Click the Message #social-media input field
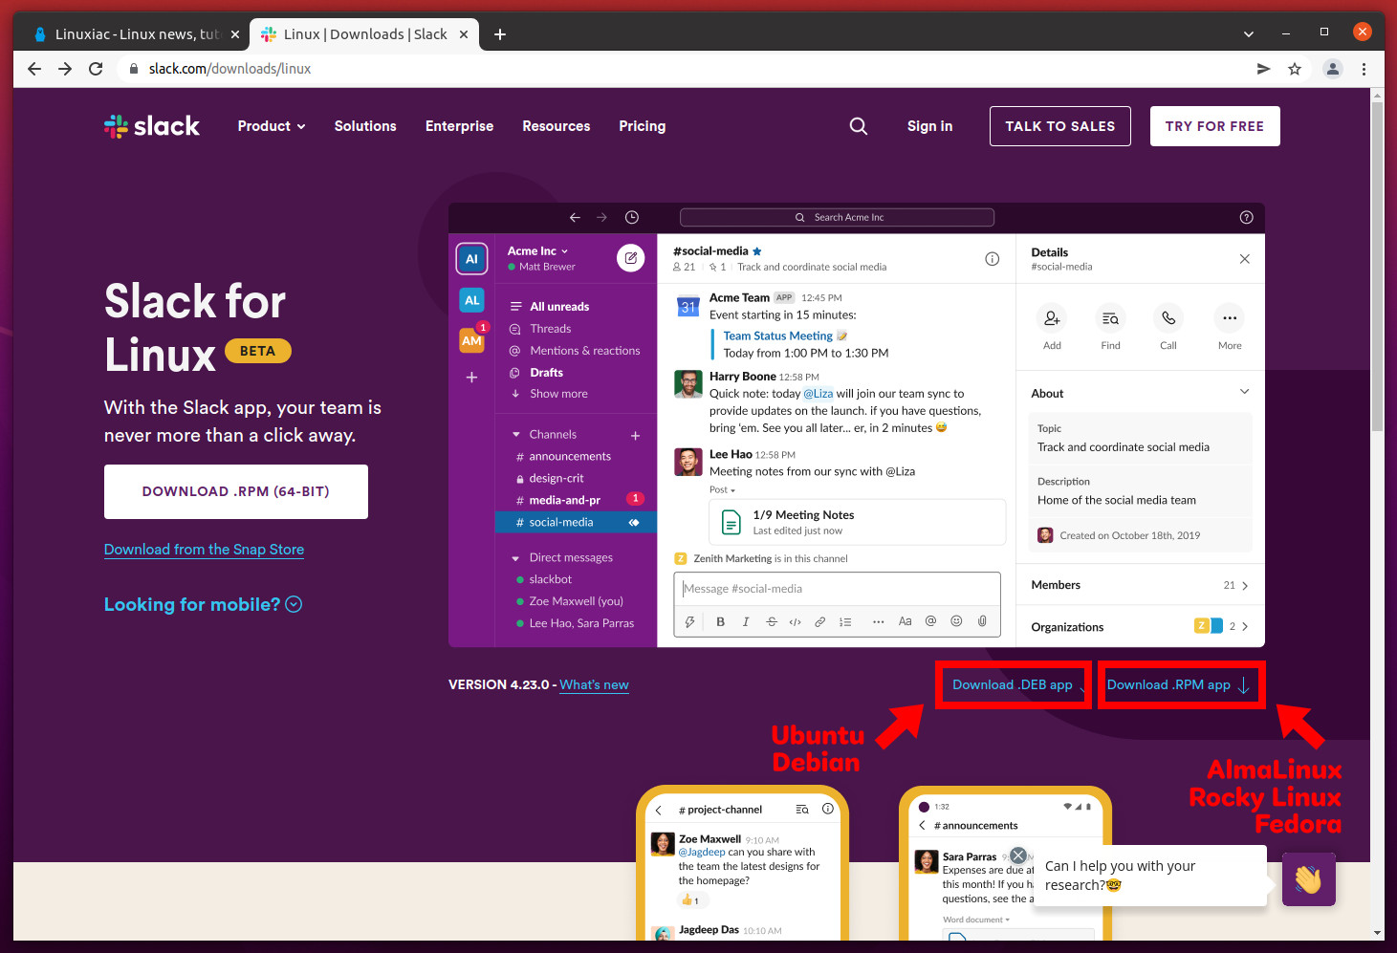The height and width of the screenshot is (953, 1397). pyautogui.click(x=837, y=589)
